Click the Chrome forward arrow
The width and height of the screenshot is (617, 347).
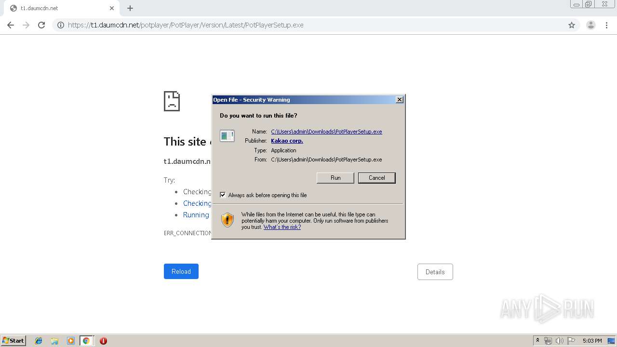(26, 25)
